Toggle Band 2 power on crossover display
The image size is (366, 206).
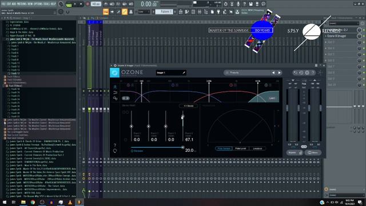click(x=173, y=85)
